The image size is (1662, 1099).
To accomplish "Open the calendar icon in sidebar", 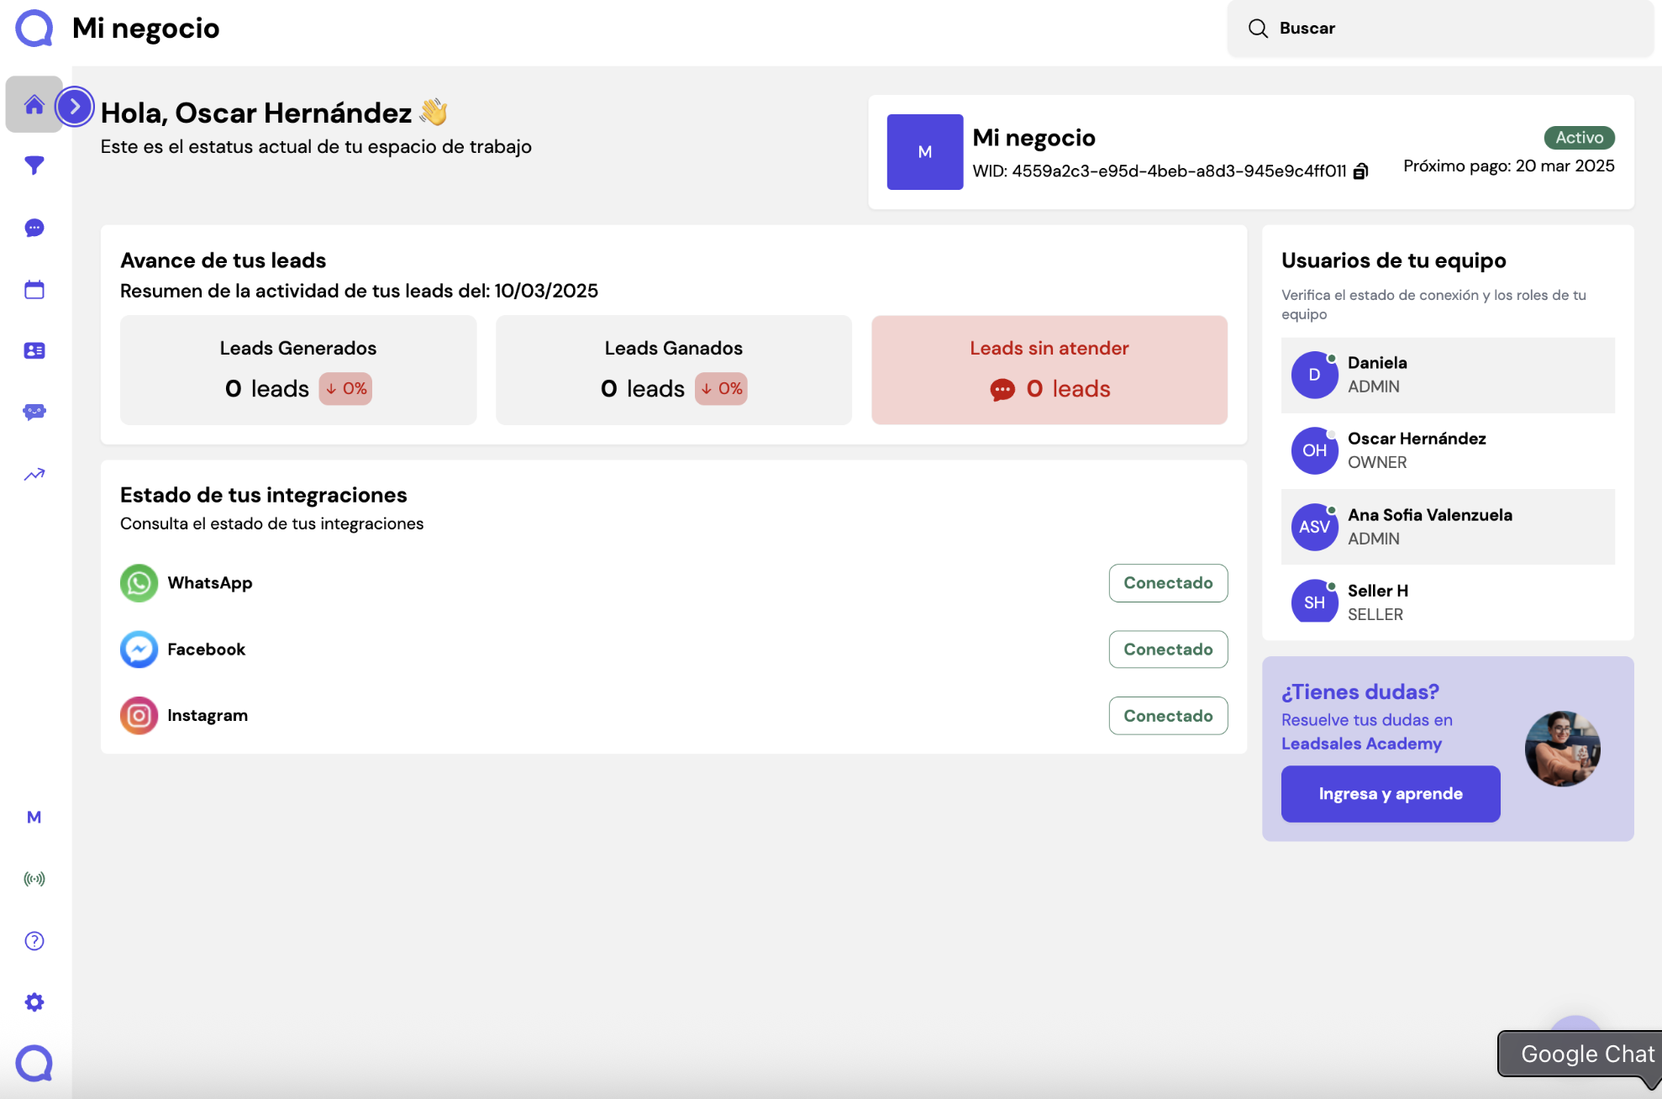I will (x=34, y=290).
